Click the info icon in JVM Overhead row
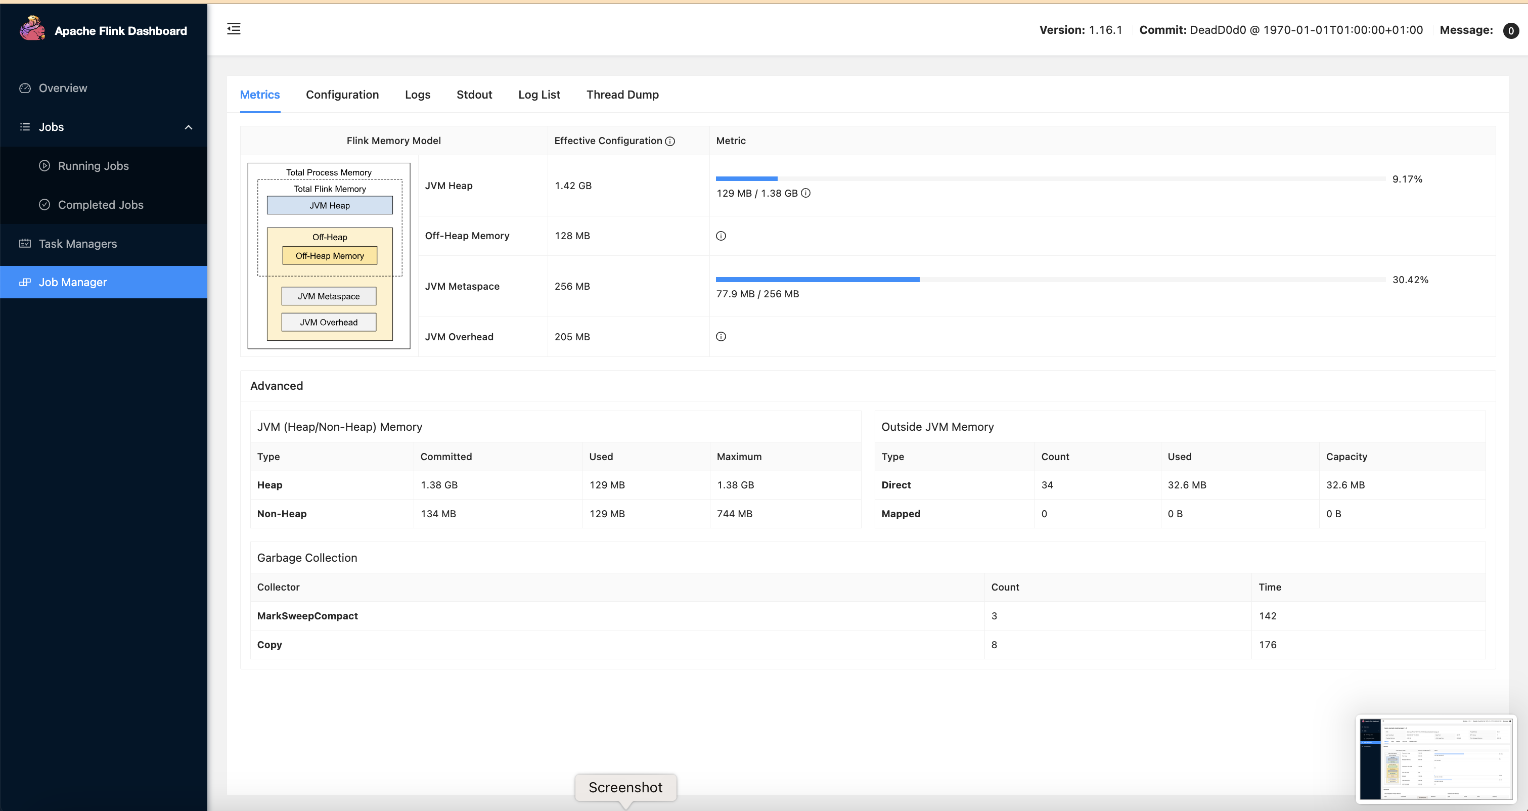Screen dimensions: 1528x811 click(722, 336)
